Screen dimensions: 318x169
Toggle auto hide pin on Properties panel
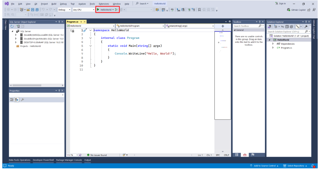(x=59, y=91)
